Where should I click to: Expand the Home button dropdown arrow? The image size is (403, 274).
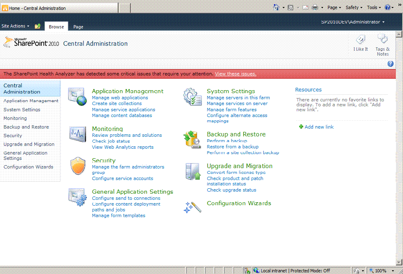[x=284, y=8]
